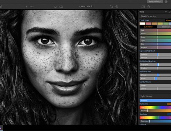
Task: Select the white color filter swatch
Action: 142,24
